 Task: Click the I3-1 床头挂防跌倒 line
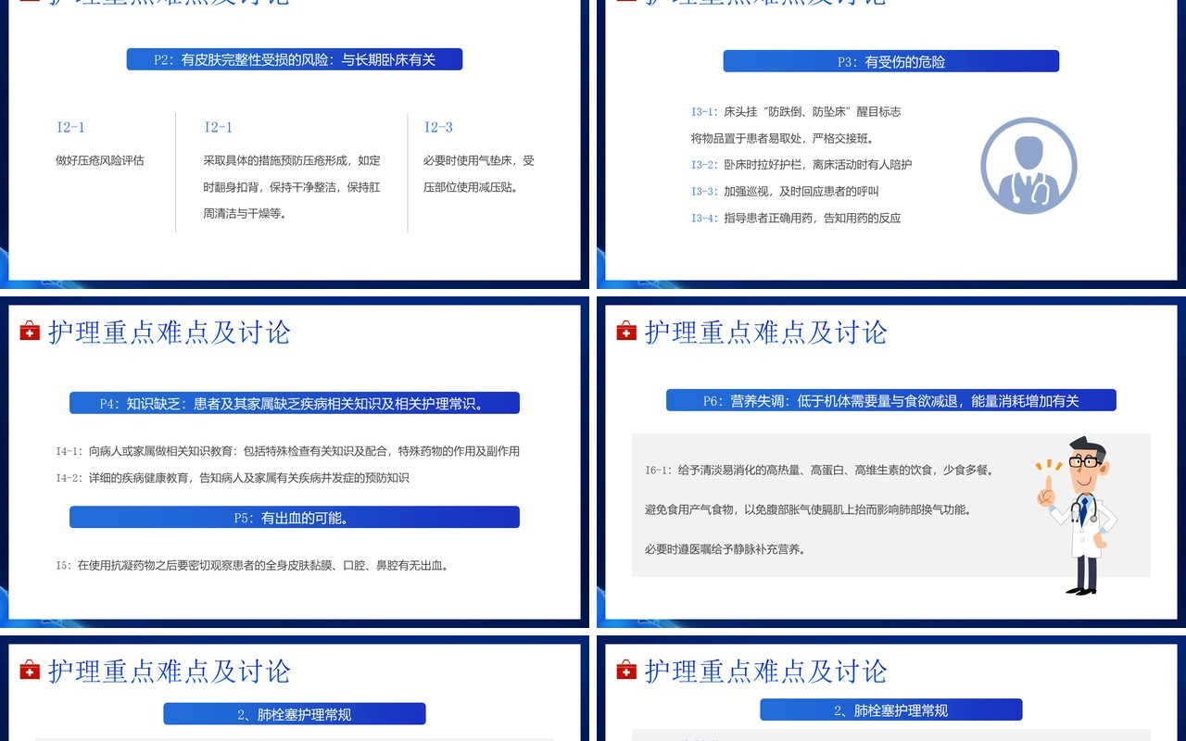[x=796, y=111]
